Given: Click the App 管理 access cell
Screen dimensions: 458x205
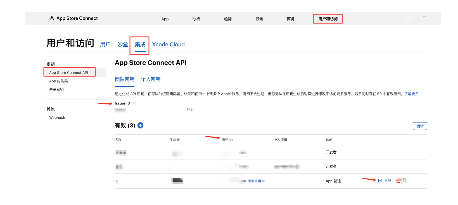Looking at the screenshot, I should [333, 181].
